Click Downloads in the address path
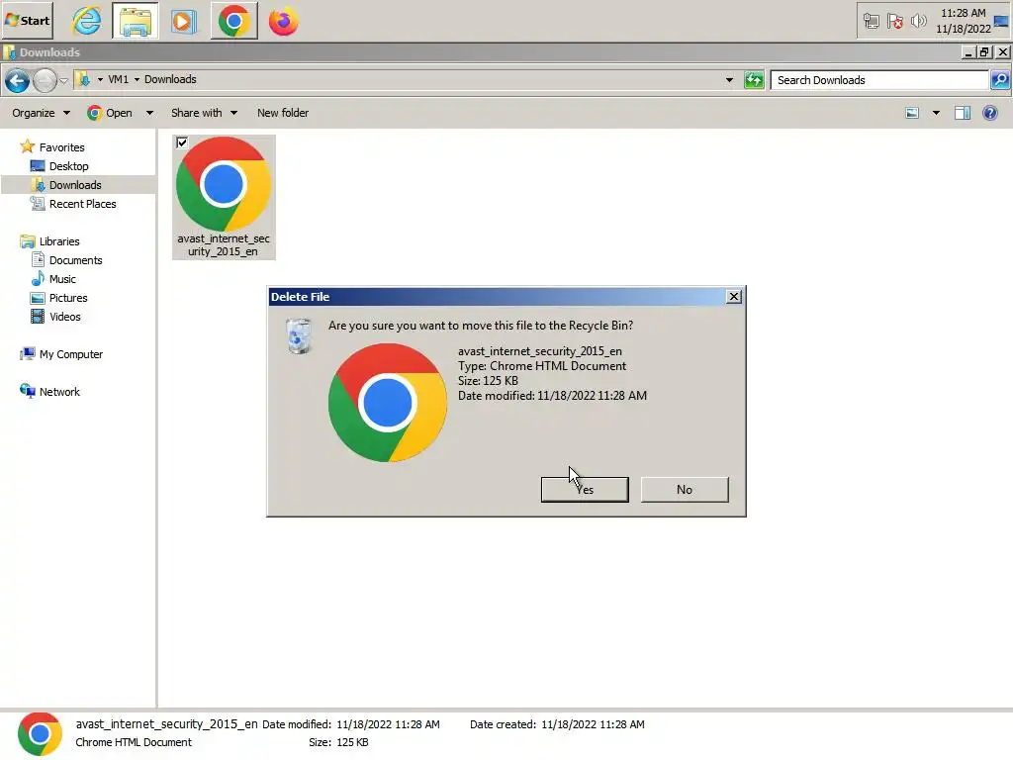 [170, 79]
